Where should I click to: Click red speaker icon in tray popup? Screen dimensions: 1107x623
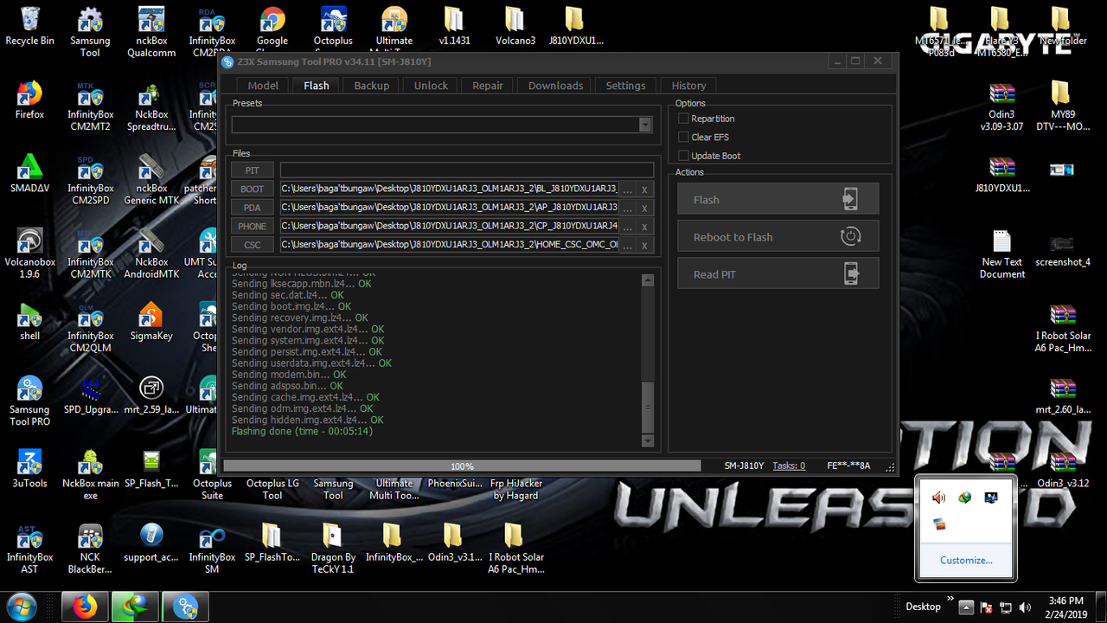click(939, 498)
